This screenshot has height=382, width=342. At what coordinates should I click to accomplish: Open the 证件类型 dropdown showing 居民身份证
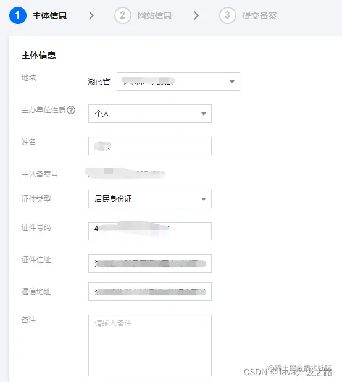click(x=150, y=199)
